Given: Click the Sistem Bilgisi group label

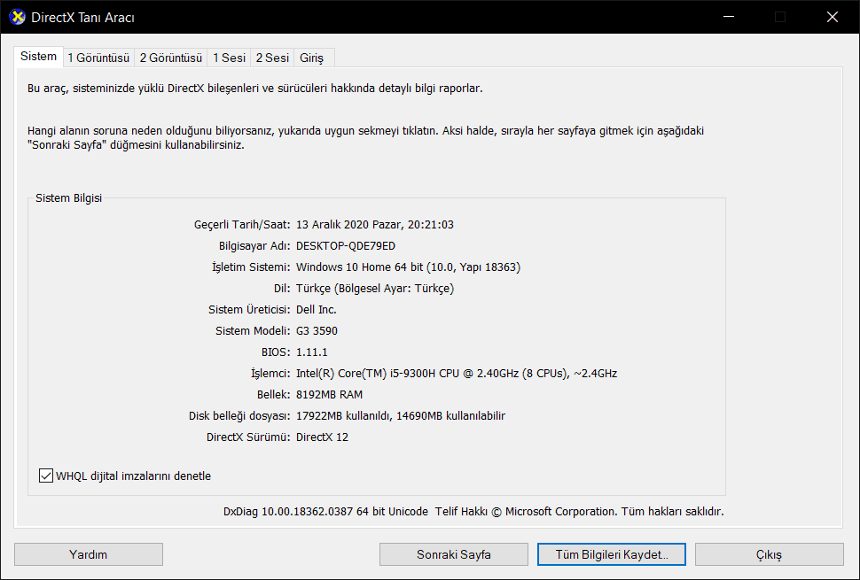Looking at the screenshot, I should pos(68,198).
